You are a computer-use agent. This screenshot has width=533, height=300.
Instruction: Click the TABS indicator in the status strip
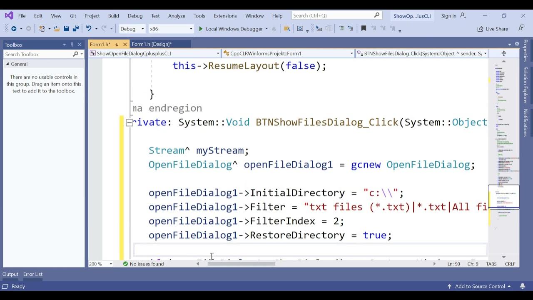coord(492,264)
